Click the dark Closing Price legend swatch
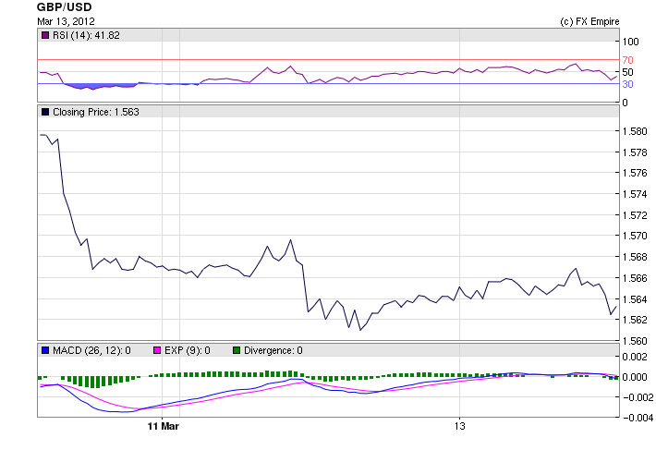The height and width of the screenshot is (450, 656). (45, 112)
